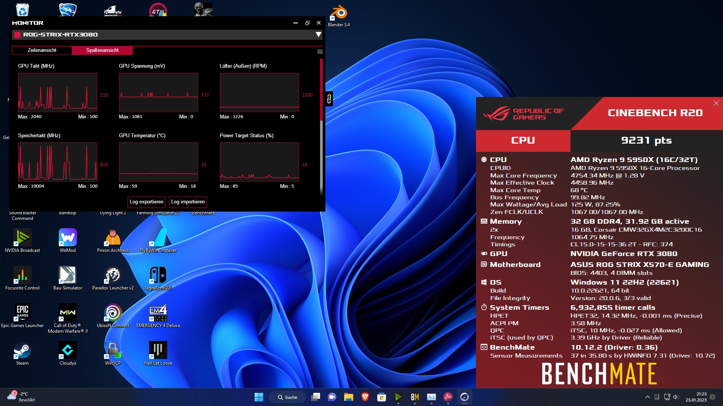The width and height of the screenshot is (723, 406).
Task: Click '32 GB DDR4, 31.92 GB active' text
Action: (630, 221)
